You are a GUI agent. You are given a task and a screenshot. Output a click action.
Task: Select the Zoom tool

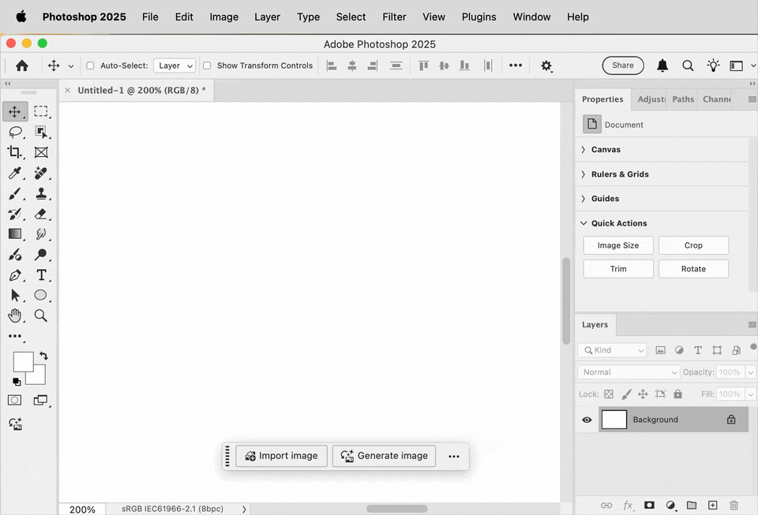(x=40, y=315)
